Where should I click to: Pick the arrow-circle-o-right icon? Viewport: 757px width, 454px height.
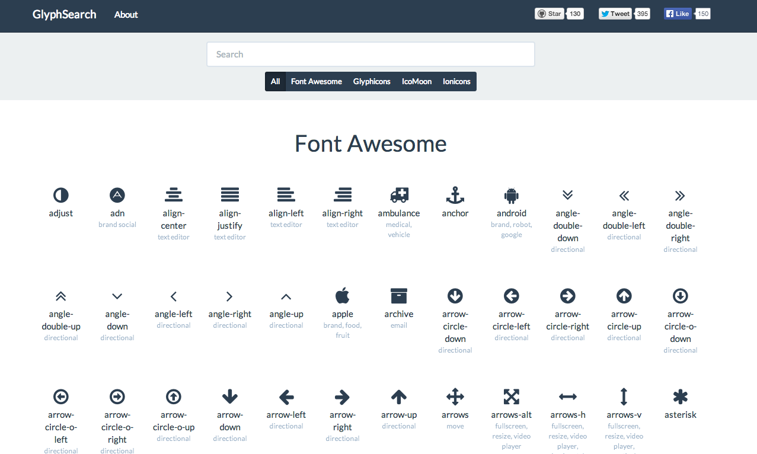117,397
